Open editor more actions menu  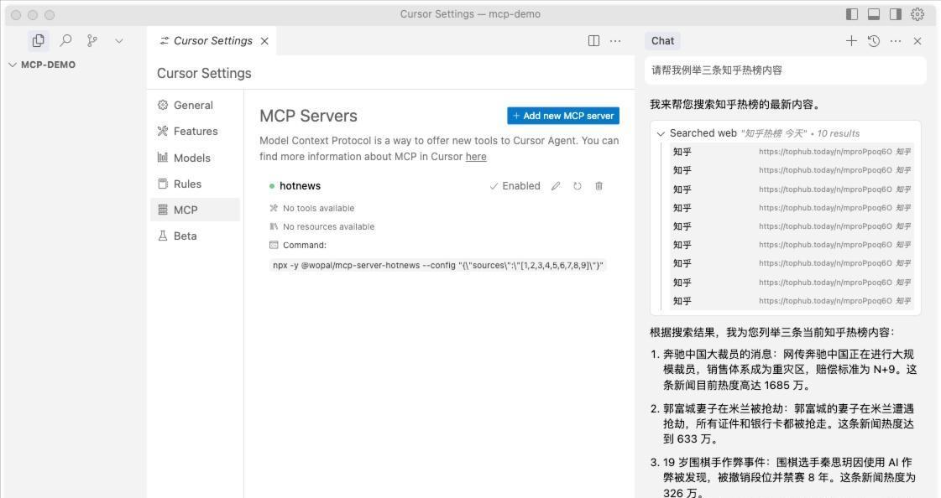pyautogui.click(x=615, y=41)
